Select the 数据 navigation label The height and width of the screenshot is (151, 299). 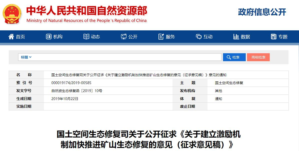[245, 37]
